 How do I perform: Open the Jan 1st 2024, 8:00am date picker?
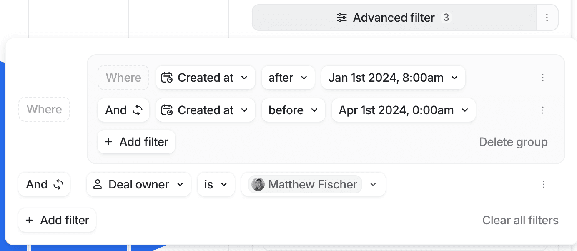click(393, 78)
